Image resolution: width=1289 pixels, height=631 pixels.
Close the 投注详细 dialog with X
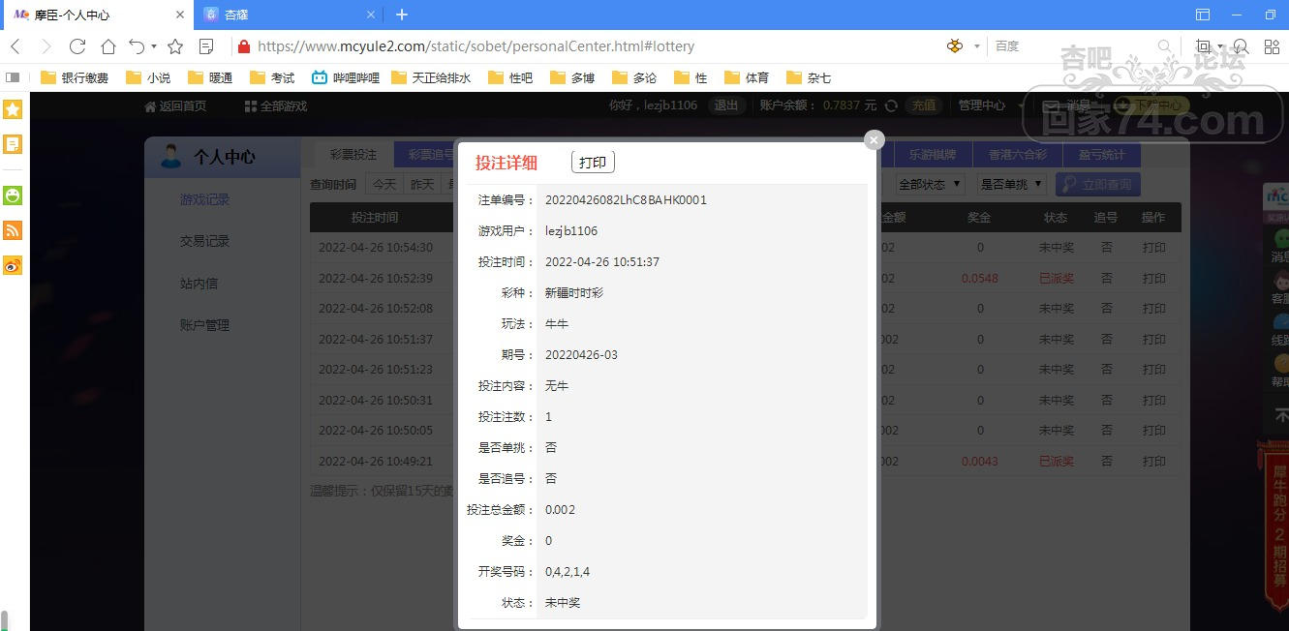point(875,140)
